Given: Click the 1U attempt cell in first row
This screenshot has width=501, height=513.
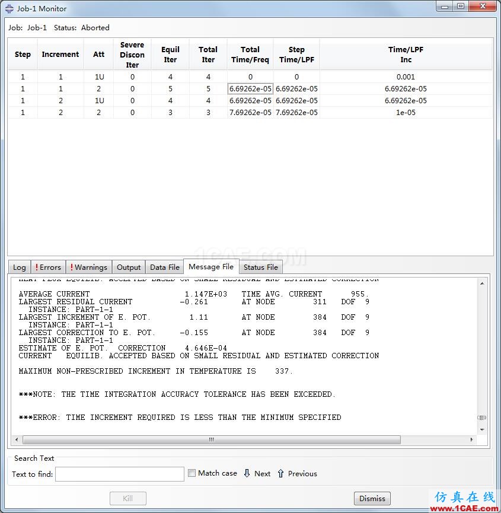Looking at the screenshot, I should point(99,77).
